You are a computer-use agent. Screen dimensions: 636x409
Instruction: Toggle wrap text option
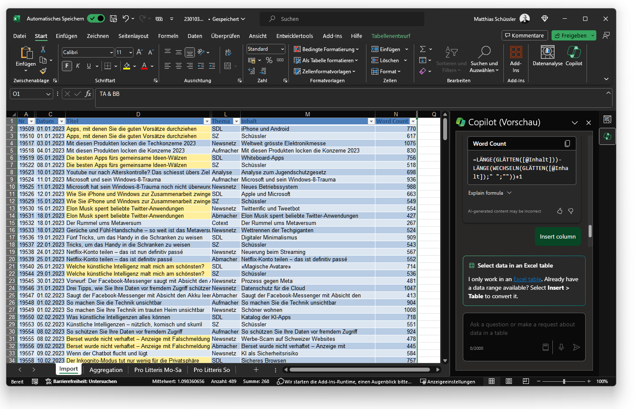[228, 52]
